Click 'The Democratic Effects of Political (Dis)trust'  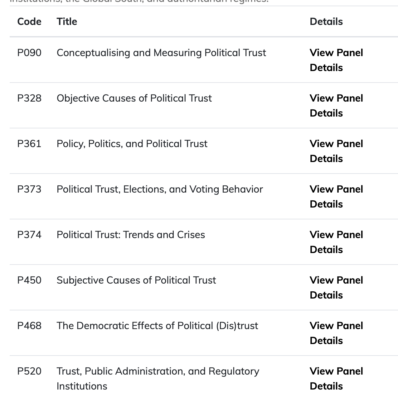pos(157,326)
